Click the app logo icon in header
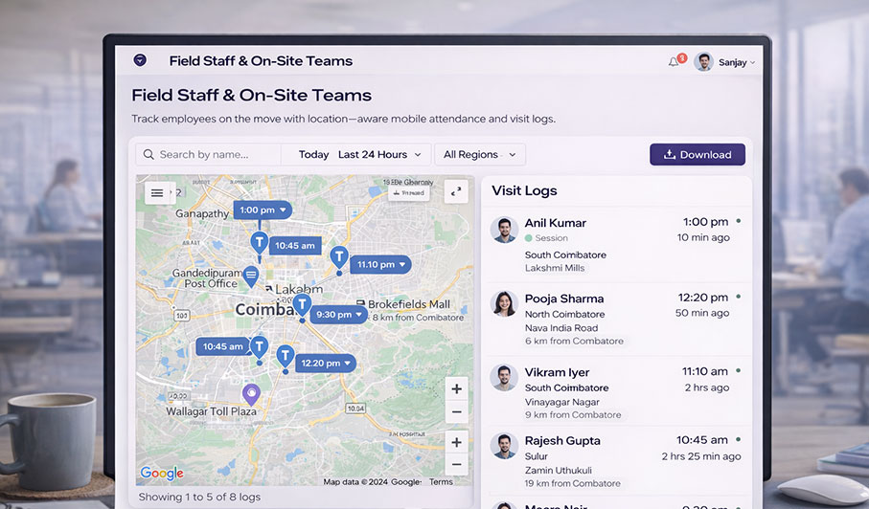Image resolution: width=869 pixels, height=509 pixels. pyautogui.click(x=140, y=60)
